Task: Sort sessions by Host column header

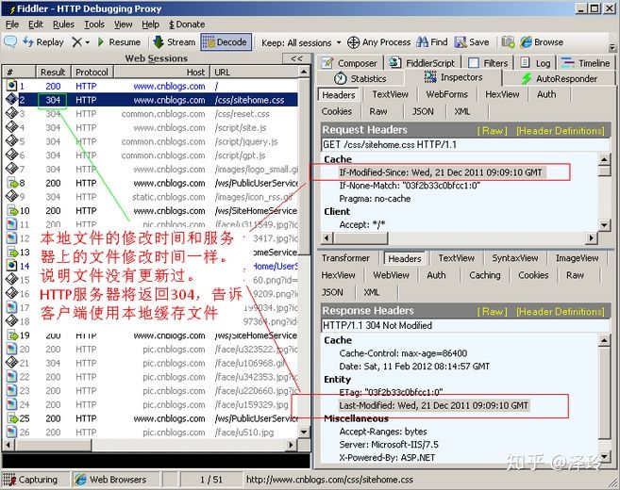Action: (x=161, y=73)
